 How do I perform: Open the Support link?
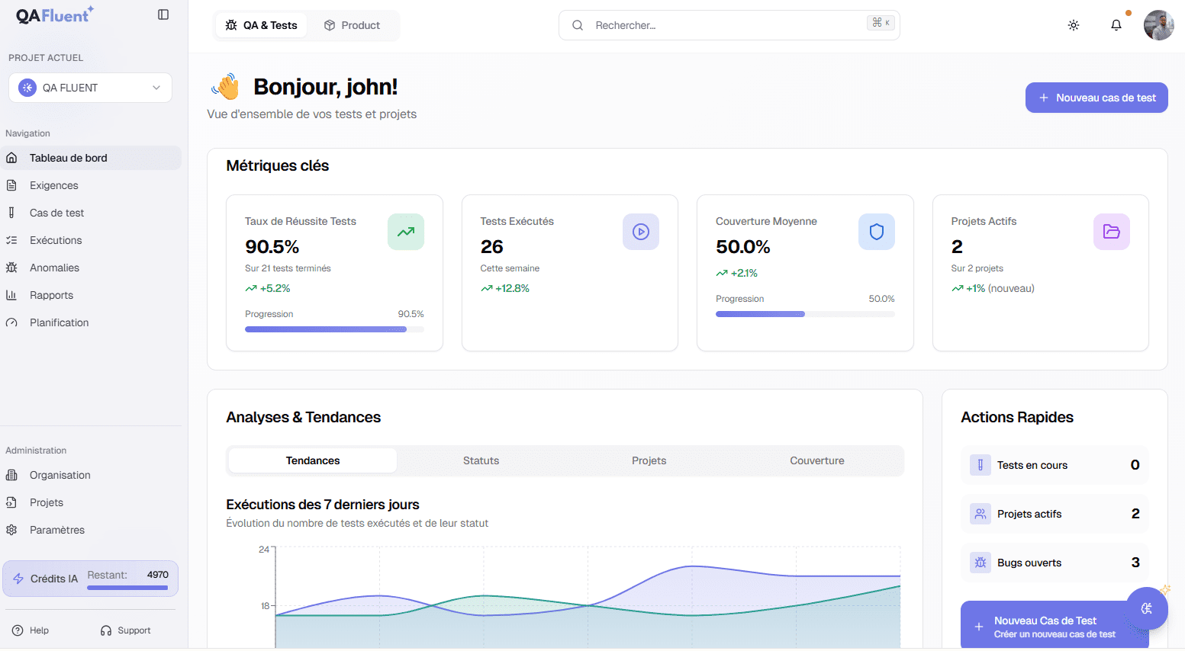point(126,630)
